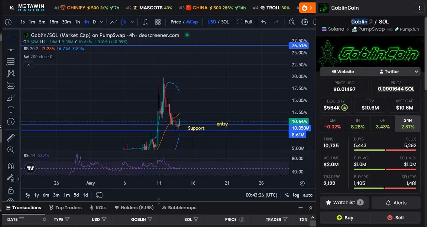The height and width of the screenshot is (227, 427).
Task: Click the green Buy button
Action: coord(345,217)
